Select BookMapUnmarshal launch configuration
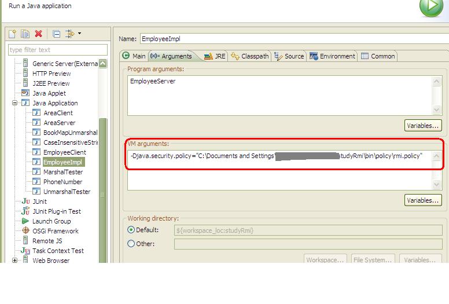449x304 pixels. tap(71, 133)
